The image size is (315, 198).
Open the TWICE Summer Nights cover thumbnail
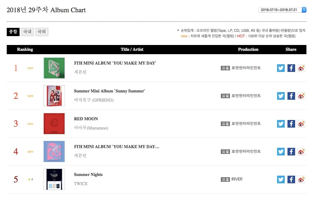[x=54, y=179]
